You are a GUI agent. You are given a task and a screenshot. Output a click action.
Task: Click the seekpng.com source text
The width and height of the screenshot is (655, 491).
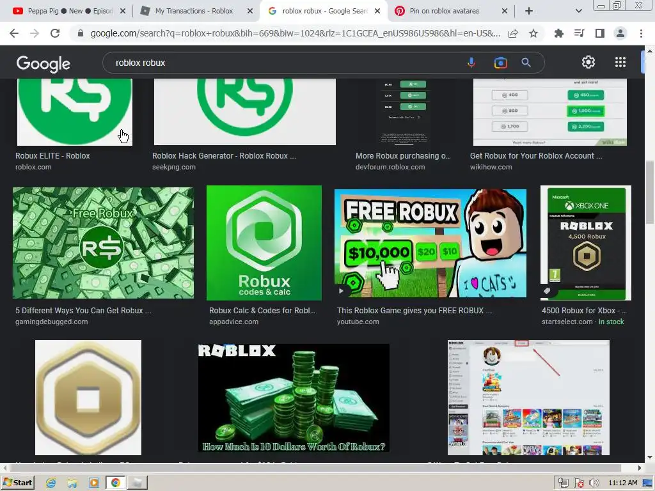[174, 167]
